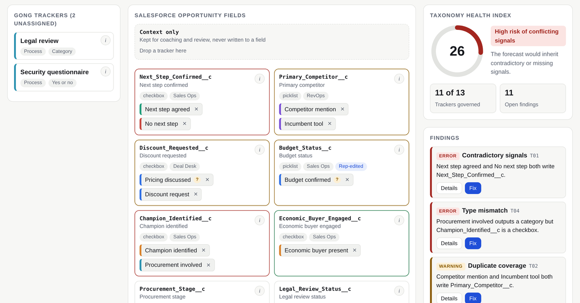
Task: Show info for Budget_Status__c field
Action: [399, 150]
